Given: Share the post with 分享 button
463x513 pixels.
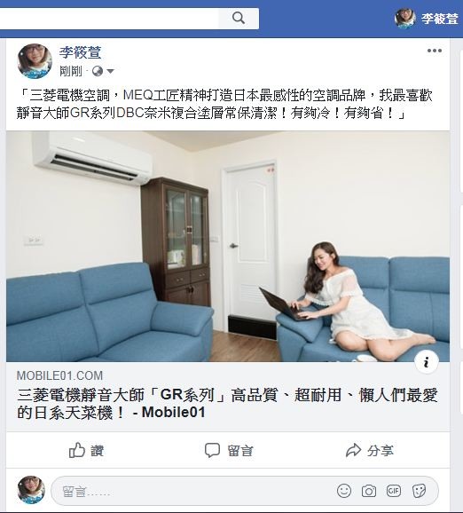Looking at the screenshot, I should (370, 450).
